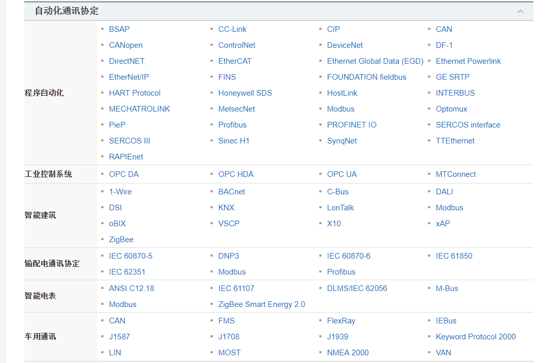
Task: Open the PROFINET IO link
Action: (x=352, y=125)
